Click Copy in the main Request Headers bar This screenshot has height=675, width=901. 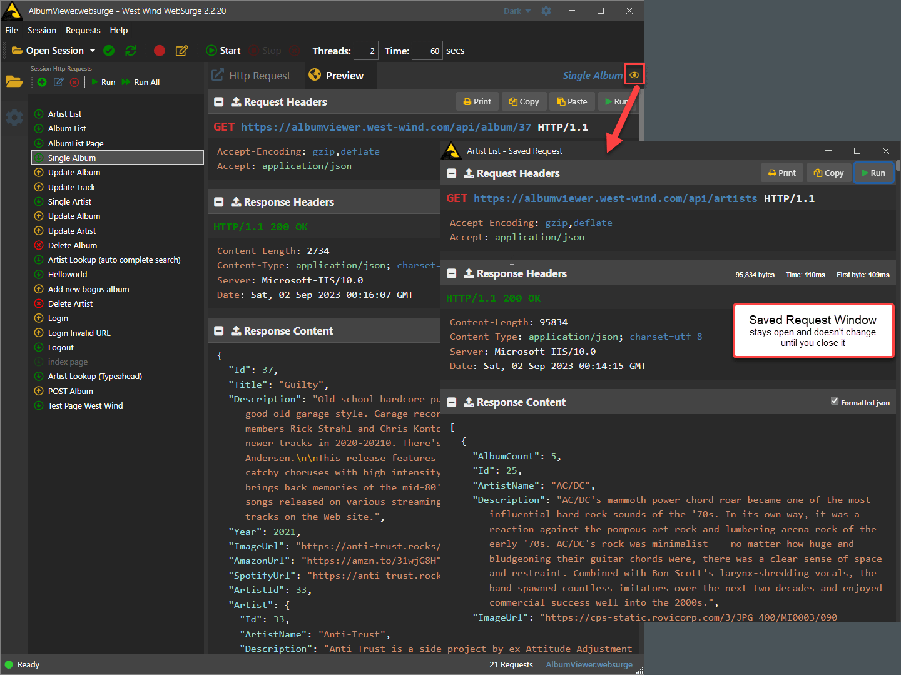[x=524, y=101]
